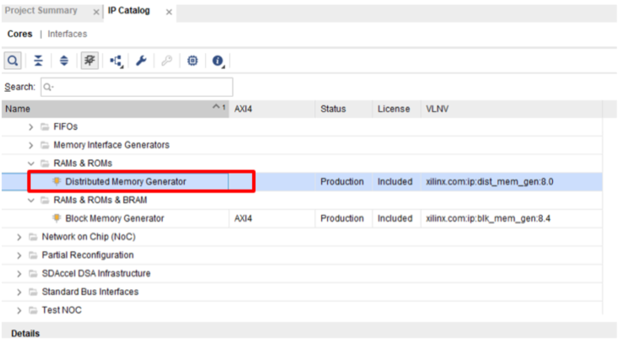Select Block Memory Generator IP
The height and width of the screenshot is (343, 618).
click(x=114, y=219)
